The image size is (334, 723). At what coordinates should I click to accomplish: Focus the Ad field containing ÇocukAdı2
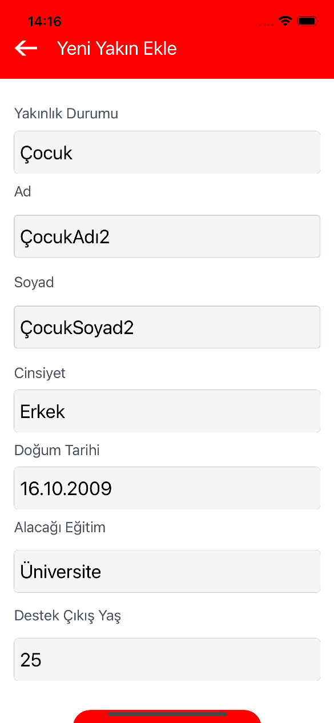167,236
